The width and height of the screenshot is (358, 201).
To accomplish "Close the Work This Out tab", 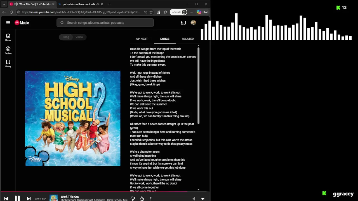I will point(53,4).
